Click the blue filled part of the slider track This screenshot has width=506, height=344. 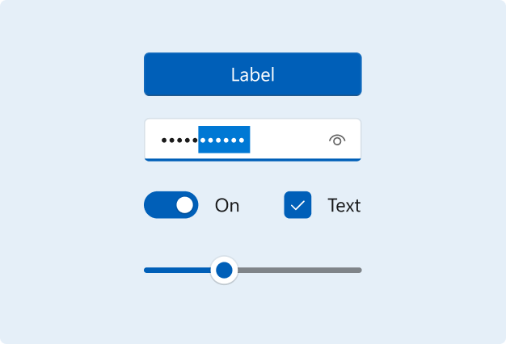(177, 271)
